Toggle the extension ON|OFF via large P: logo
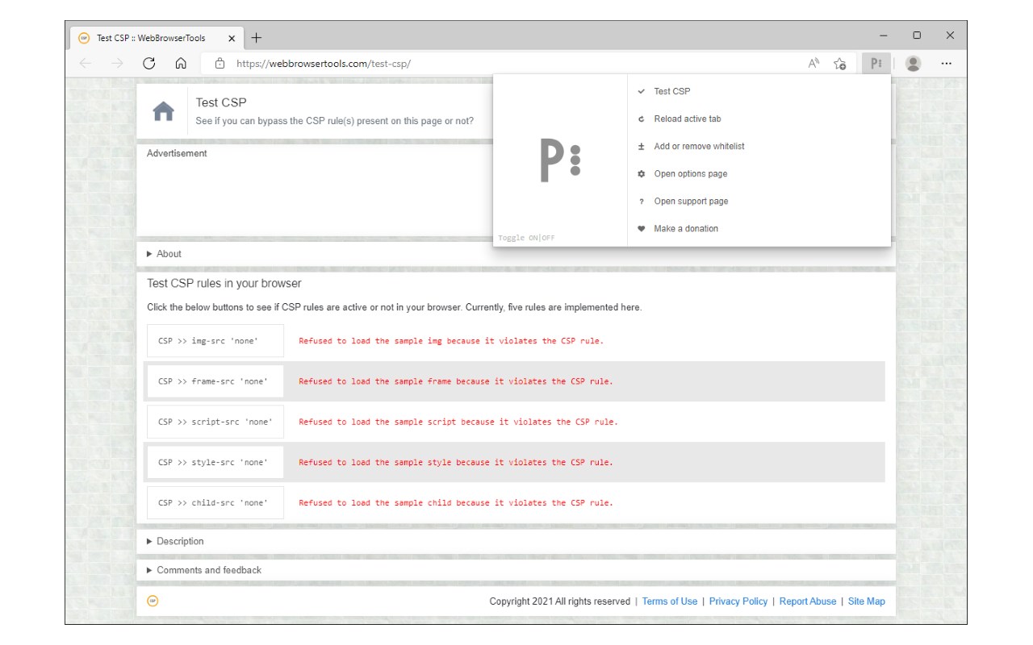This screenshot has width=1033, height=645. [x=560, y=160]
